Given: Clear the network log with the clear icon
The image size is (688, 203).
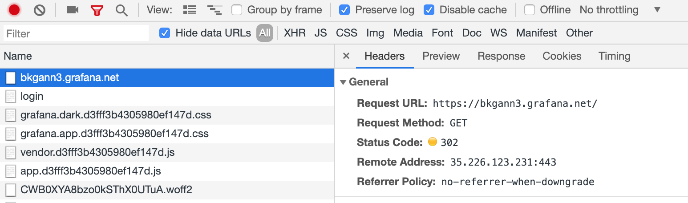Looking at the screenshot, I should (x=40, y=10).
